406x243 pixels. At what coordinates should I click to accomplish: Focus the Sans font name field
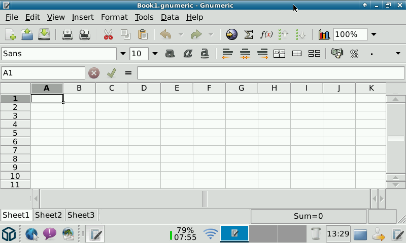point(59,54)
